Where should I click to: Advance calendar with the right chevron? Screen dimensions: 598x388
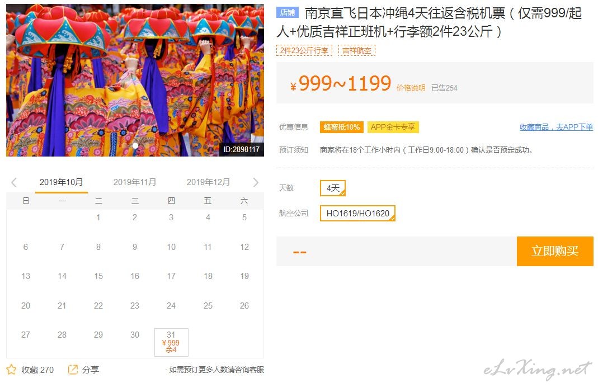(x=256, y=182)
